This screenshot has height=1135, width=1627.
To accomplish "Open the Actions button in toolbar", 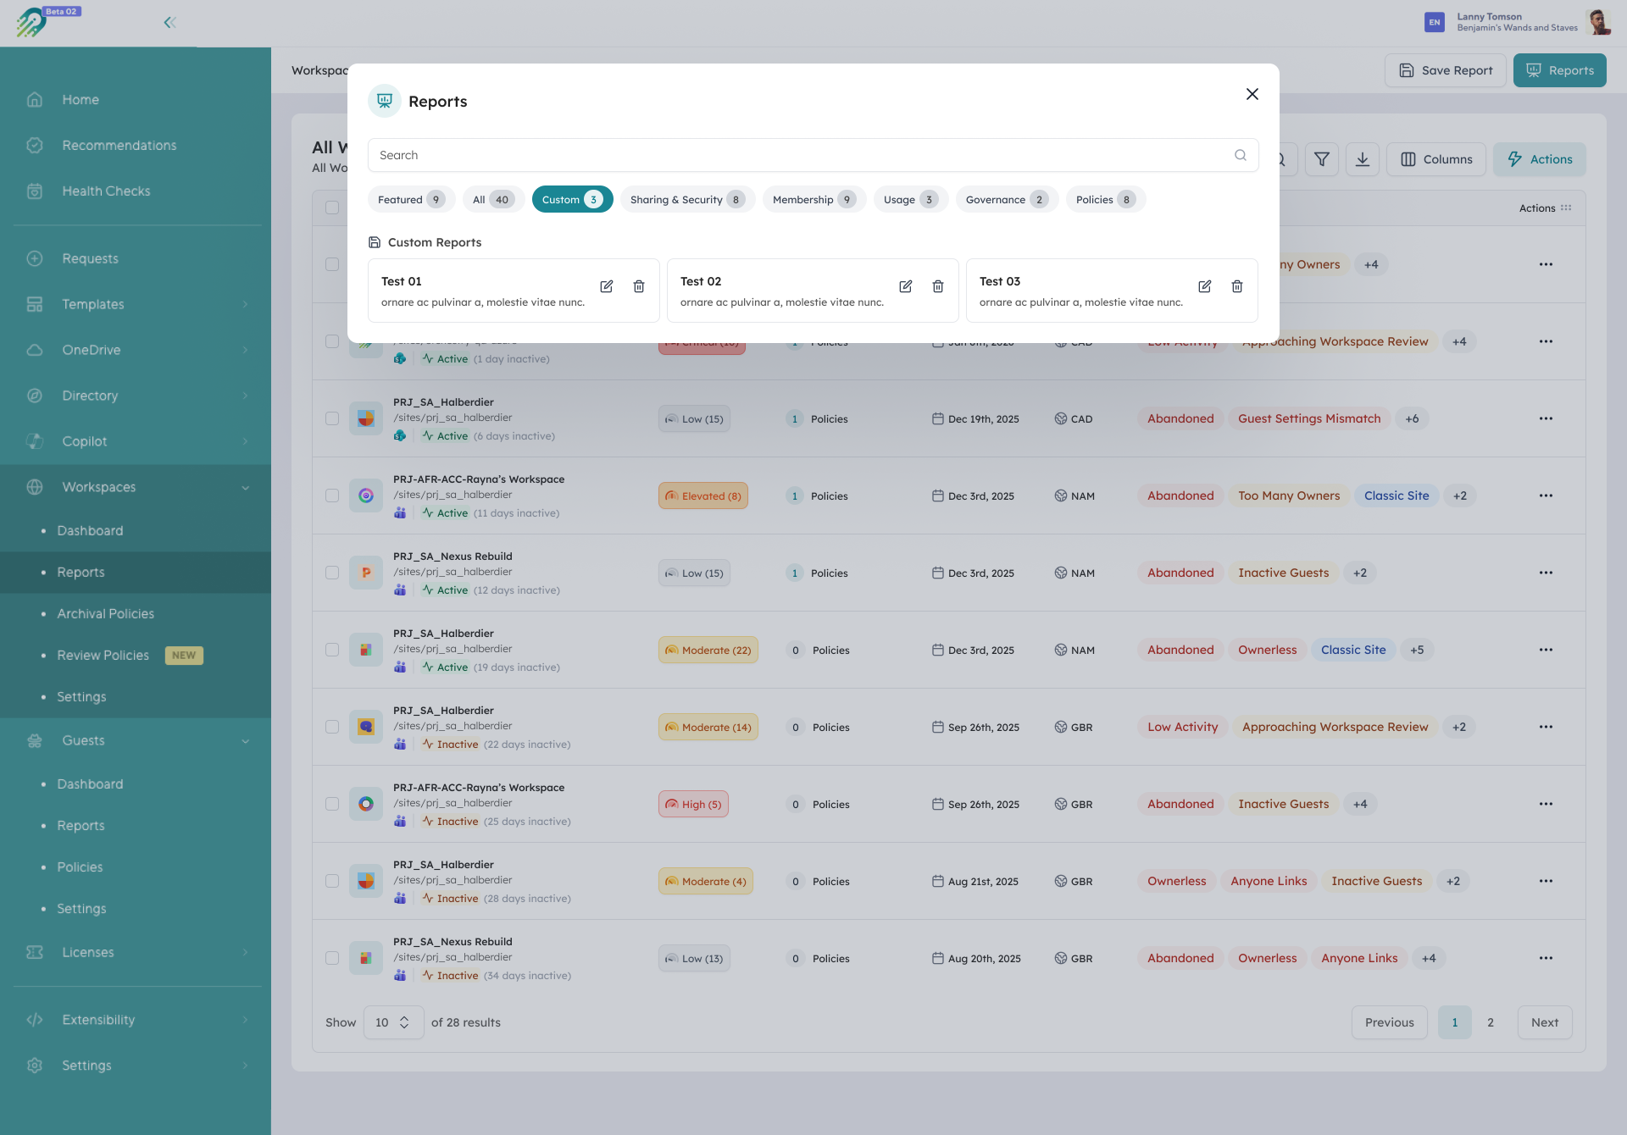I will point(1539,159).
